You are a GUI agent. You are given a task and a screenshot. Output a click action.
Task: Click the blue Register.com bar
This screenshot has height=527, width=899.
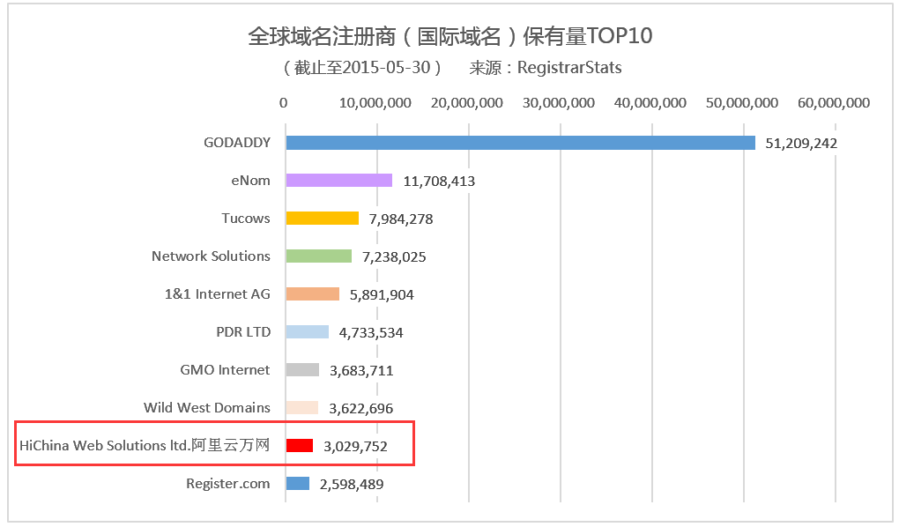click(x=298, y=484)
